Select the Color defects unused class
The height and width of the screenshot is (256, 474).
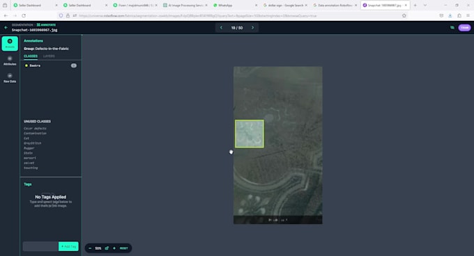(35, 129)
